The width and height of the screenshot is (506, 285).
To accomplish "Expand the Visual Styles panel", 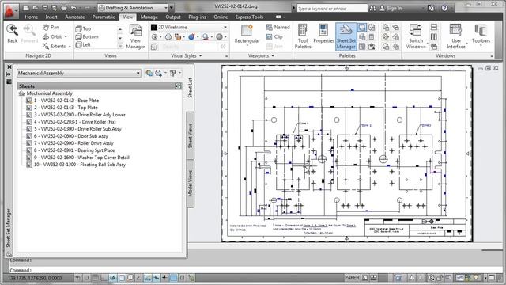I will pos(187,56).
